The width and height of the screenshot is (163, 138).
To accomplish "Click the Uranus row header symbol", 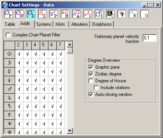I will [x=9, y=115].
